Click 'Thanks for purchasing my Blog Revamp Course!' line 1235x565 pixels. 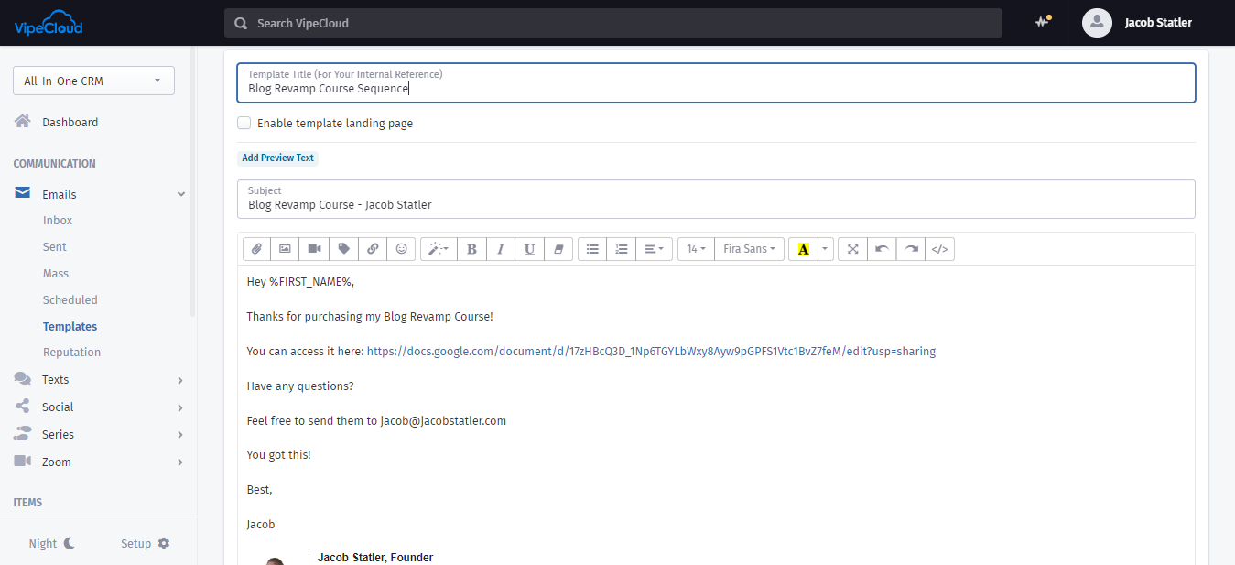tap(370, 317)
